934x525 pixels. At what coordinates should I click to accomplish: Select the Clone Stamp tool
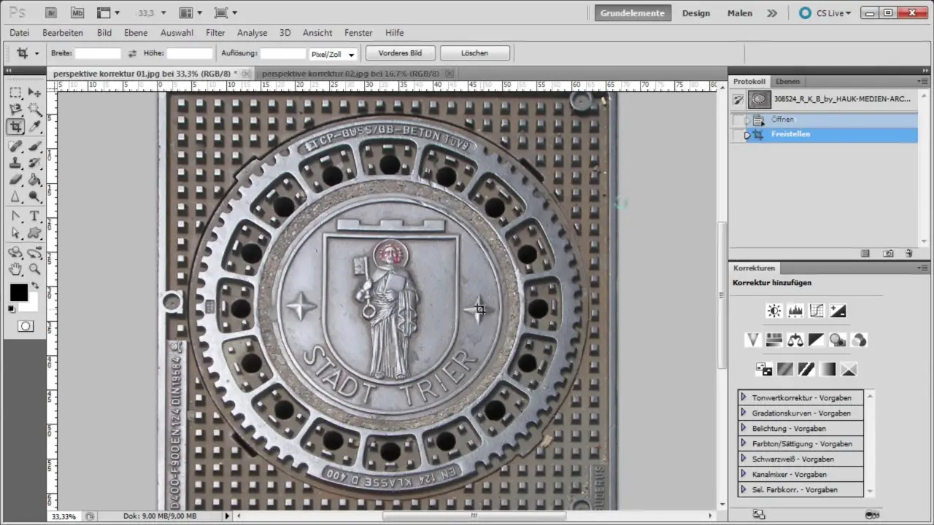[16, 163]
